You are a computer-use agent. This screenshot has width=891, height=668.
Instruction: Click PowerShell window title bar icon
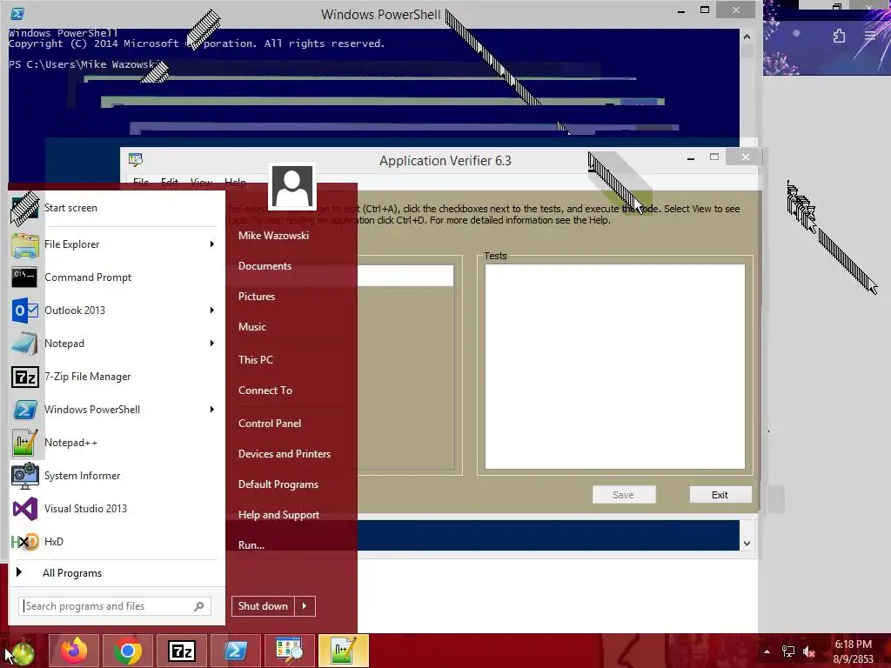pos(17,14)
